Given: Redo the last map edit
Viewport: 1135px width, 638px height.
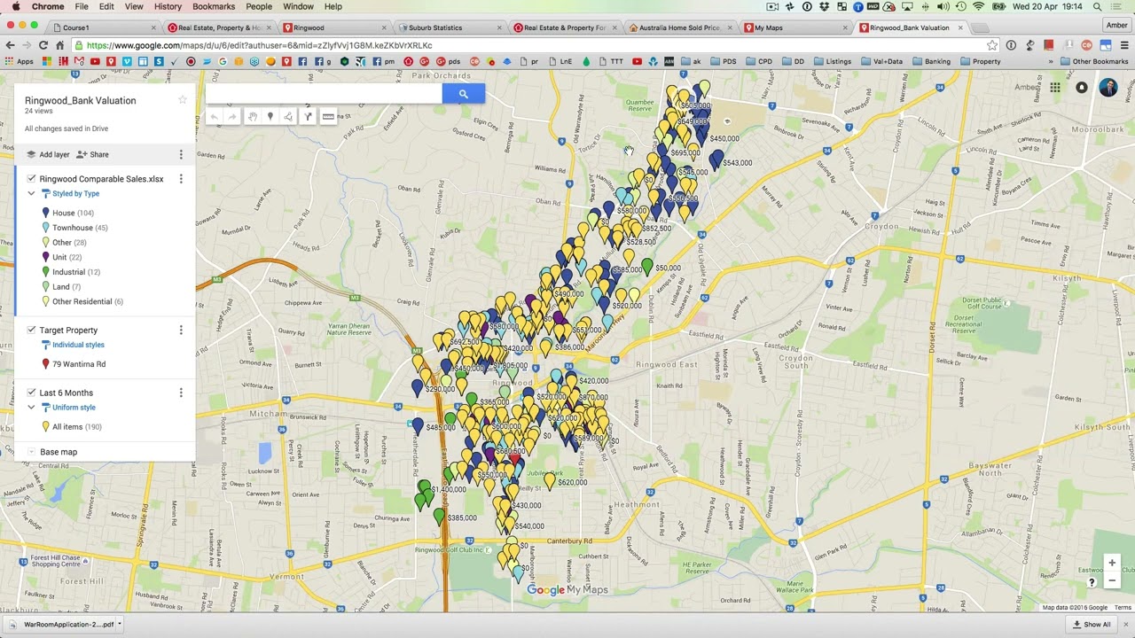Looking at the screenshot, I should click(232, 117).
